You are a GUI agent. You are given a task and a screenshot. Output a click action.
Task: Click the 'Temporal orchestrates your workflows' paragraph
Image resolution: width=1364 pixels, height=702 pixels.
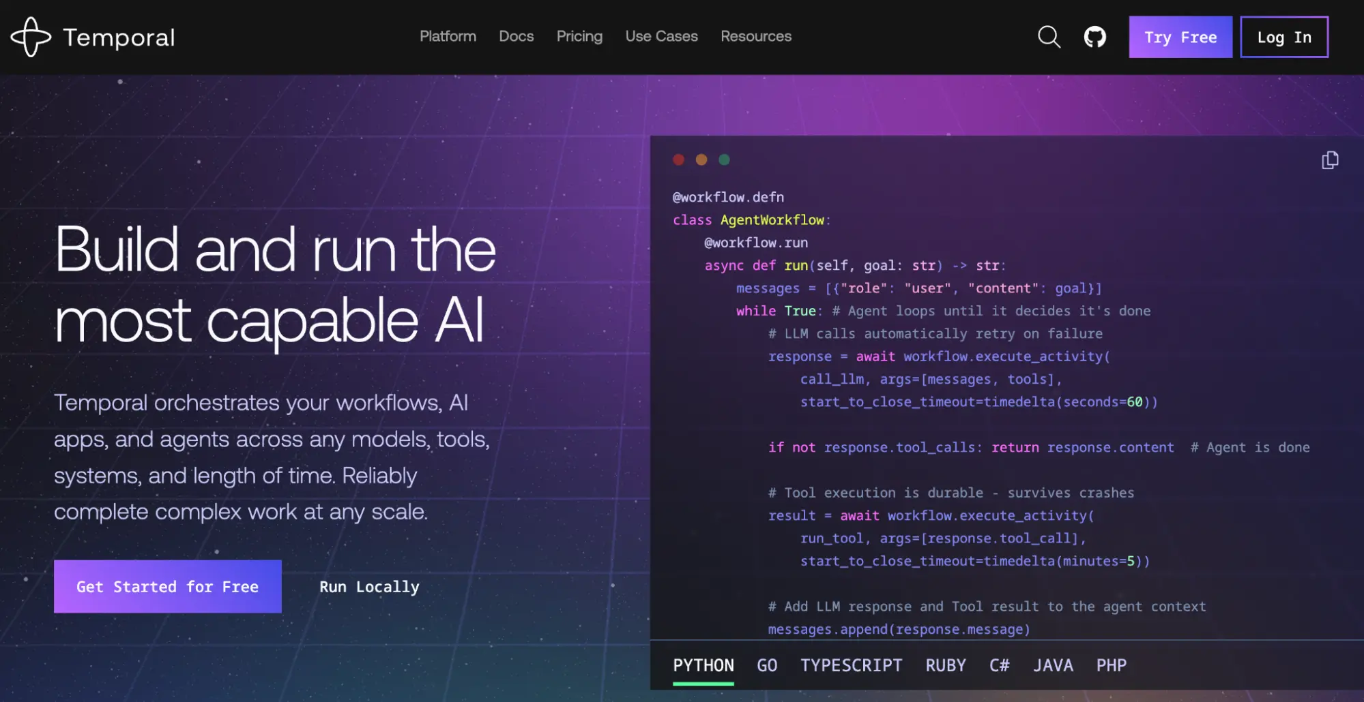tap(272, 457)
